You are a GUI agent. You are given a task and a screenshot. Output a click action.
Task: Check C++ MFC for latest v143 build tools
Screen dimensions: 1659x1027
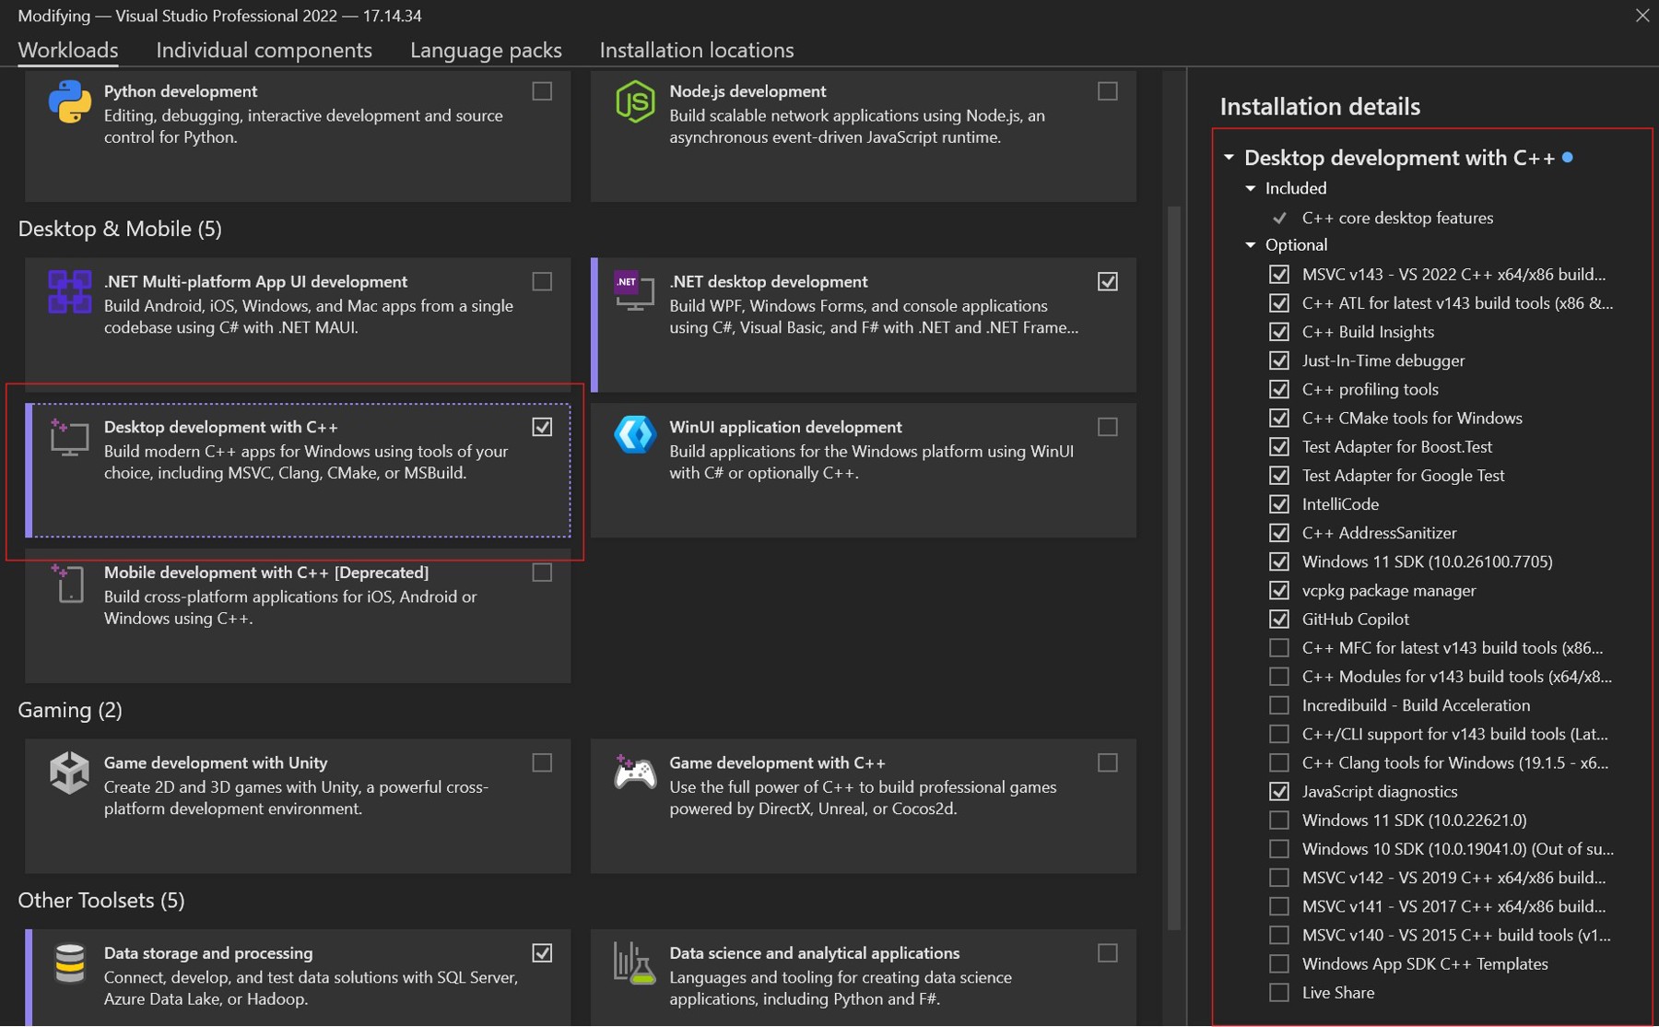pyautogui.click(x=1279, y=647)
